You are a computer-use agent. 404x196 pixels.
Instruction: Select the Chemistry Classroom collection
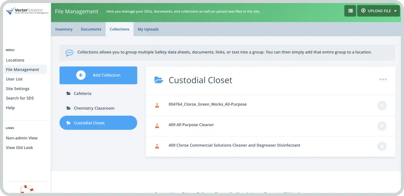[x=94, y=108]
